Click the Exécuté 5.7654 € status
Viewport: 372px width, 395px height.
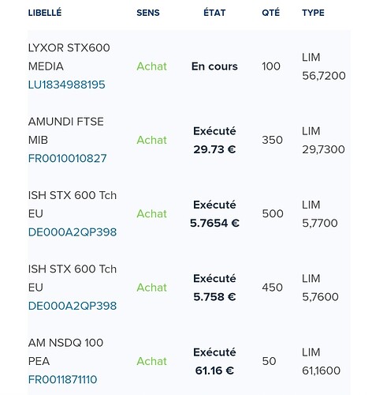click(x=214, y=214)
